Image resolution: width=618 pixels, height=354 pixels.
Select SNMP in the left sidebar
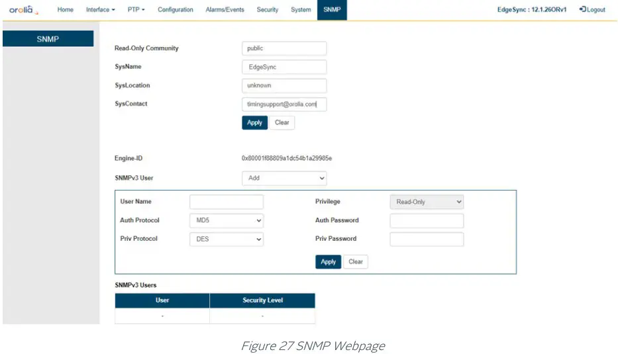coord(48,38)
